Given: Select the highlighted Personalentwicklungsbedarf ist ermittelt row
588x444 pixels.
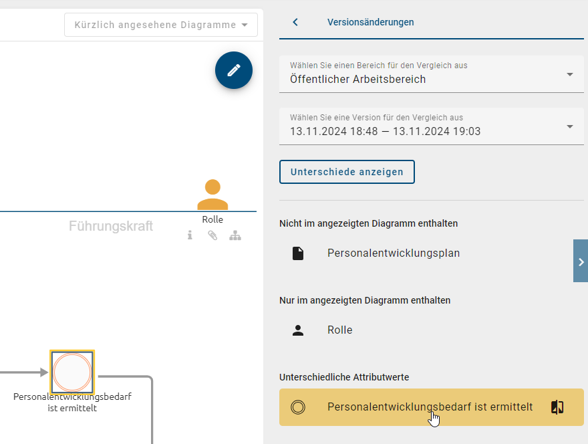Looking at the screenshot, I should (430, 407).
